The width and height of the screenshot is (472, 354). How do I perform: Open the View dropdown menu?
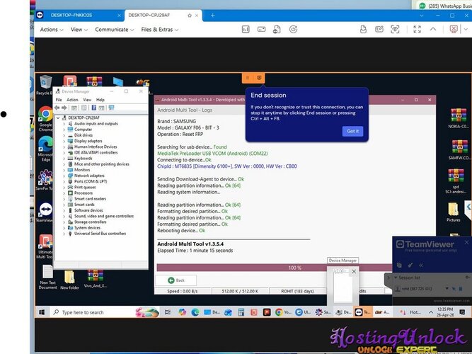79,30
